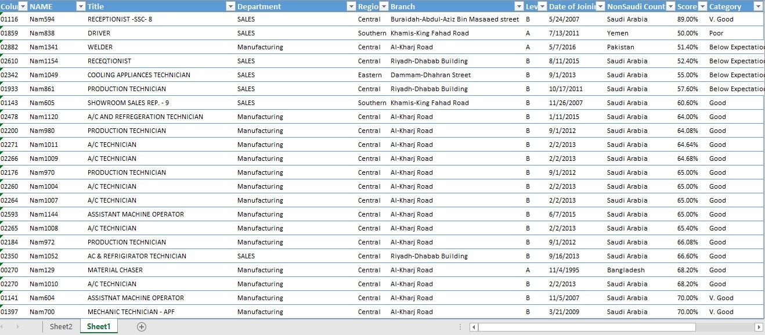
Task: Select the Nam594 name cell
Action: point(42,19)
